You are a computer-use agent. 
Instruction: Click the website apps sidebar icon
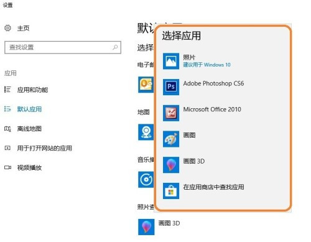coord(7,148)
